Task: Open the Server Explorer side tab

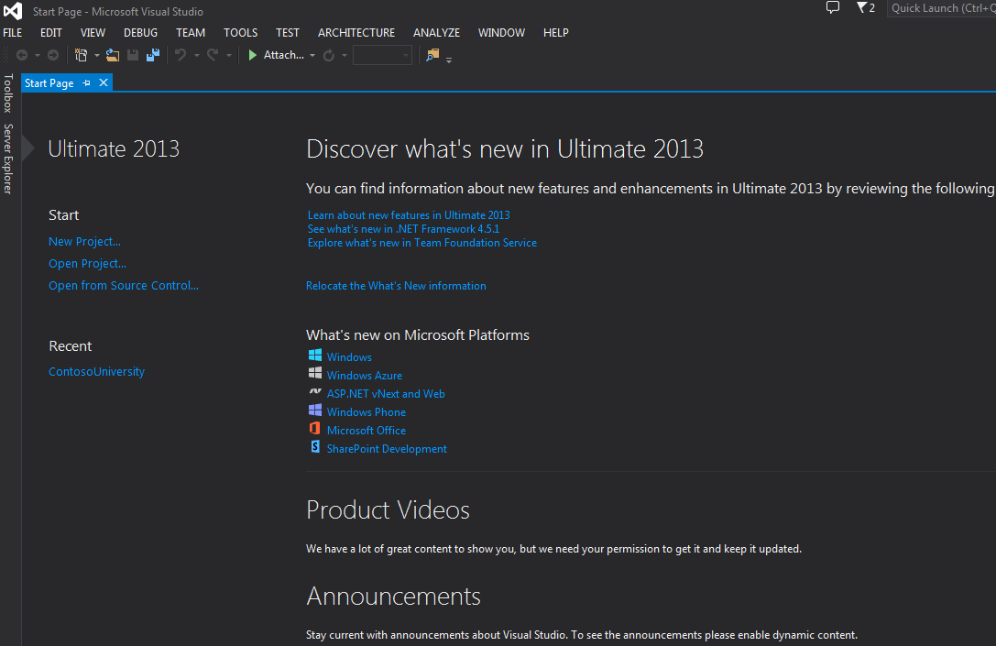Action: (x=8, y=159)
